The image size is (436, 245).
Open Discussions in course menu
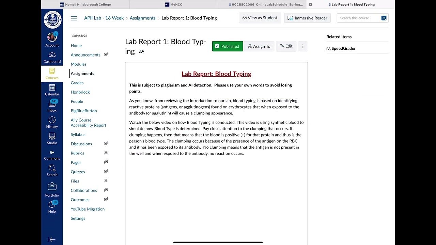[x=81, y=144]
